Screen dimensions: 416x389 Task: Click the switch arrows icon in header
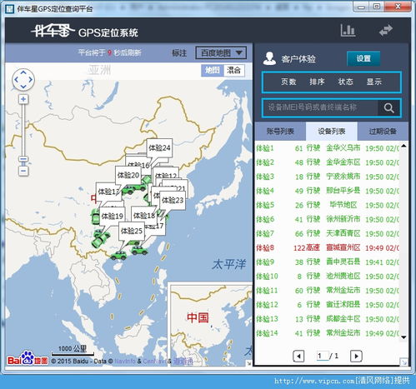coord(386,30)
